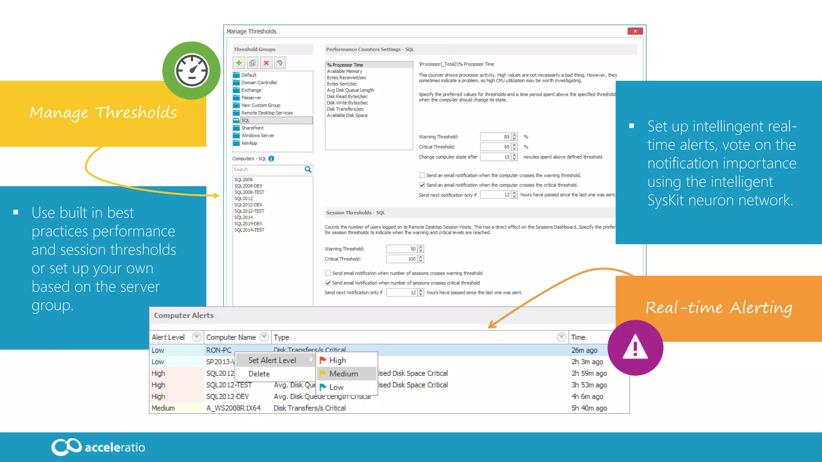
Task: Select the Bytes Sent/sec counter
Action: 342,84
